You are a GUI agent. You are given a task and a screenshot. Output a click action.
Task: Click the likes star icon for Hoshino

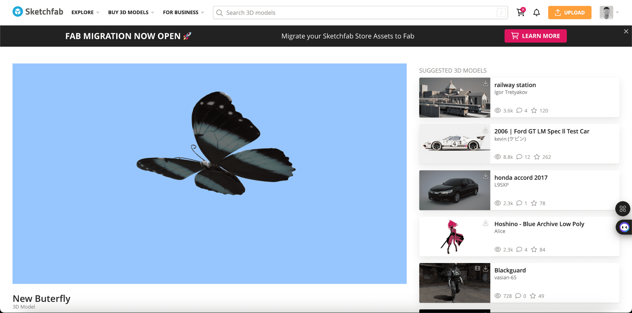[534, 250]
